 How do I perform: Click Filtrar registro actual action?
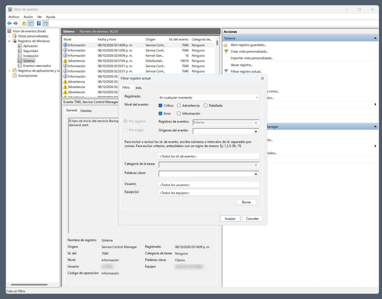246,72
